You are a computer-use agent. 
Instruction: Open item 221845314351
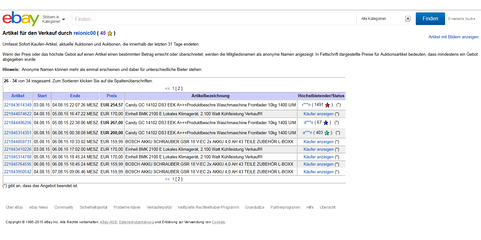pyautogui.click(x=18, y=133)
